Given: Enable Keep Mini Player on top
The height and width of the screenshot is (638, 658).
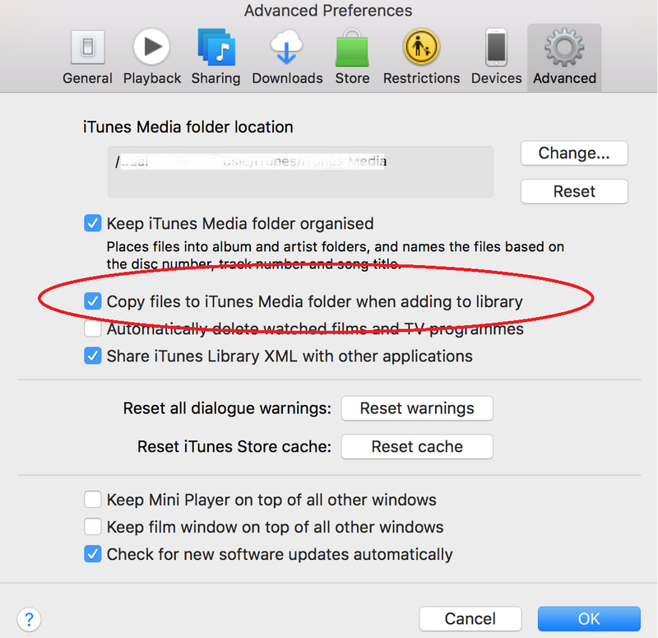Looking at the screenshot, I should point(92,500).
